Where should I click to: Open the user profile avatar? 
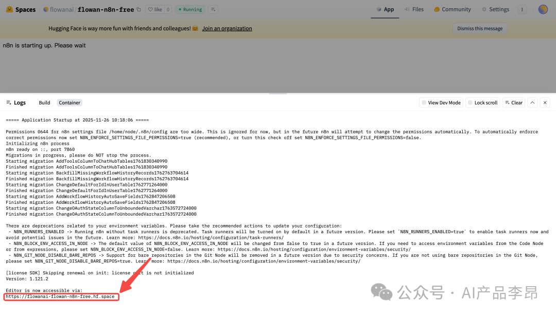point(543,10)
